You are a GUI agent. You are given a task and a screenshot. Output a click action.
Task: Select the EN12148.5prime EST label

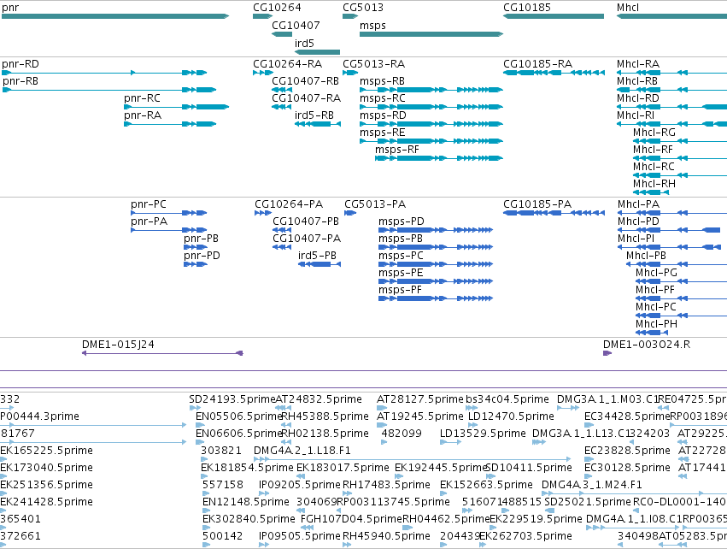(x=246, y=503)
